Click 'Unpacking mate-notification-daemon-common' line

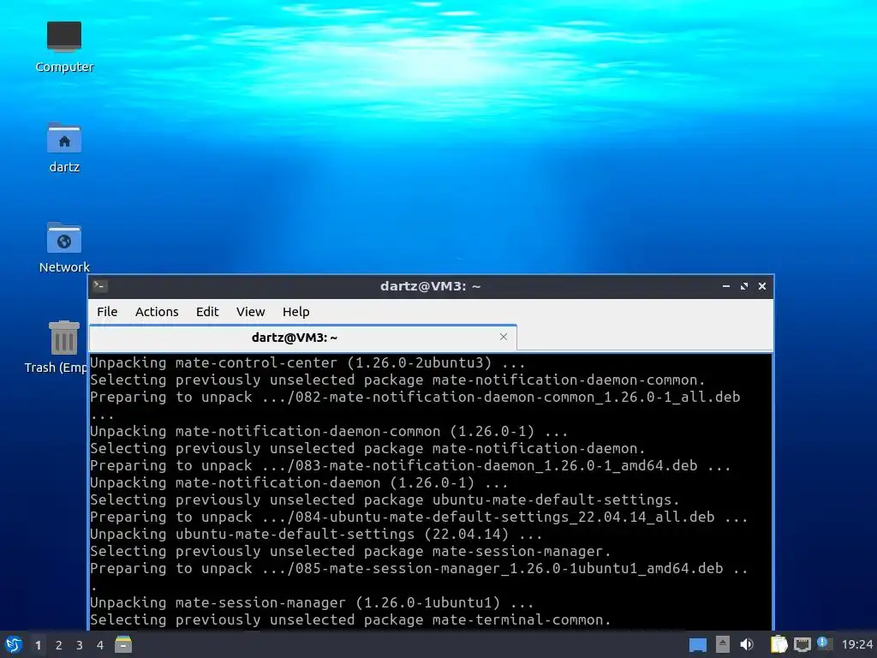329,432
